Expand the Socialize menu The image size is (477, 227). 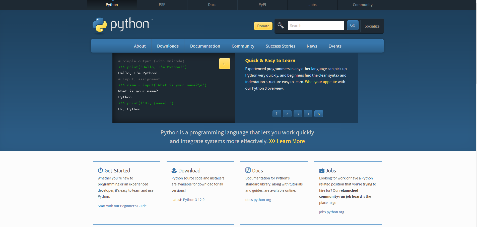[x=372, y=26]
